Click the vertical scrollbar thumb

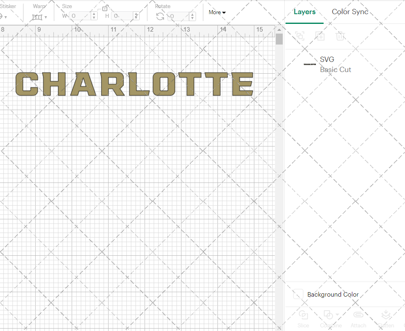[x=279, y=39]
